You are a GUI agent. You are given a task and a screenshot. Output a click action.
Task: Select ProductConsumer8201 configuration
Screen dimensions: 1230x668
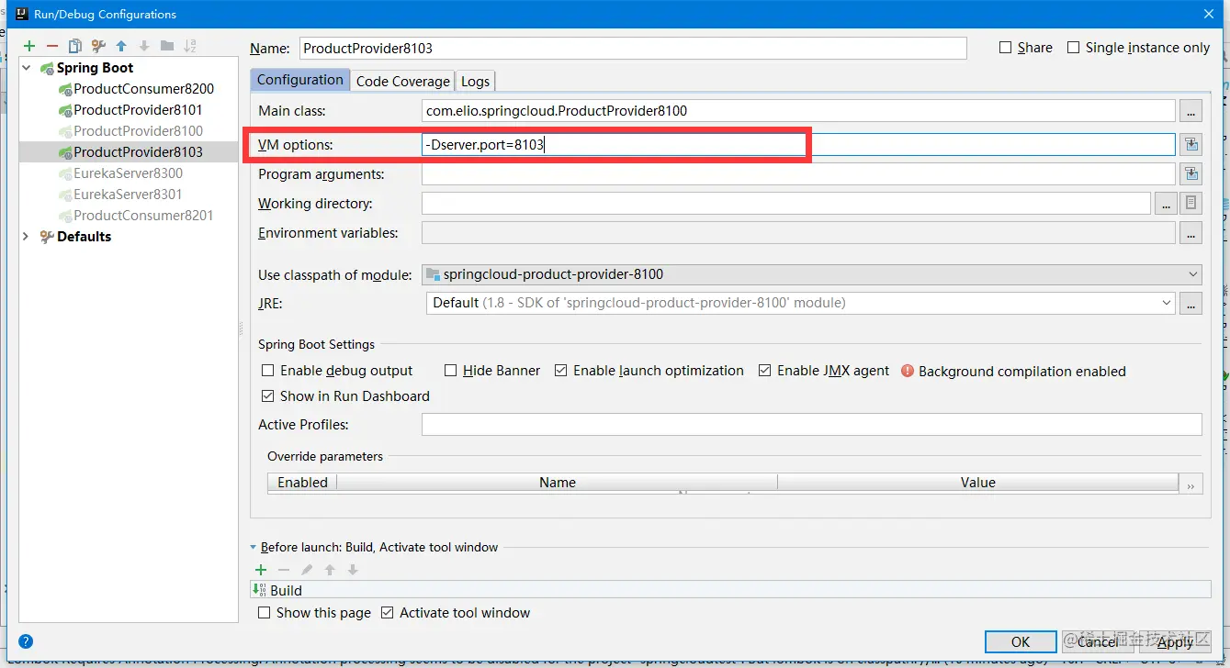pyautogui.click(x=143, y=216)
